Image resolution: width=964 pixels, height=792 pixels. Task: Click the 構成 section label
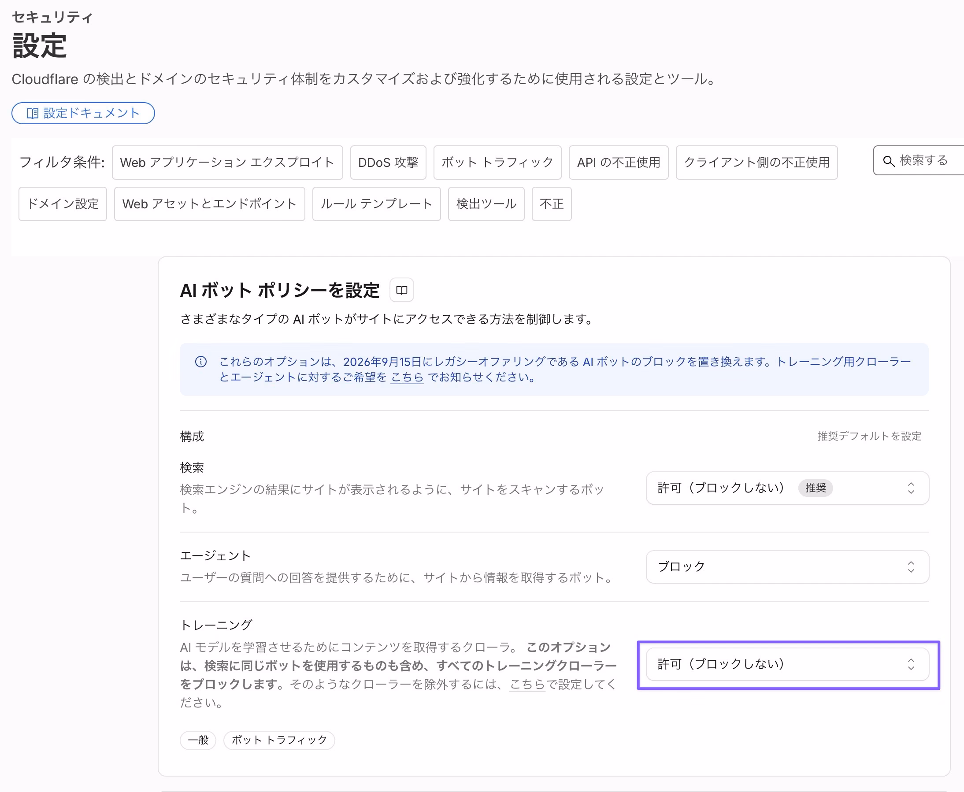192,437
